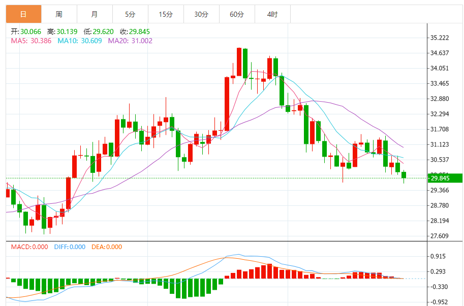The image size is (464, 306).
Task: Open the 15分 interval tab
Action: coord(166,14)
